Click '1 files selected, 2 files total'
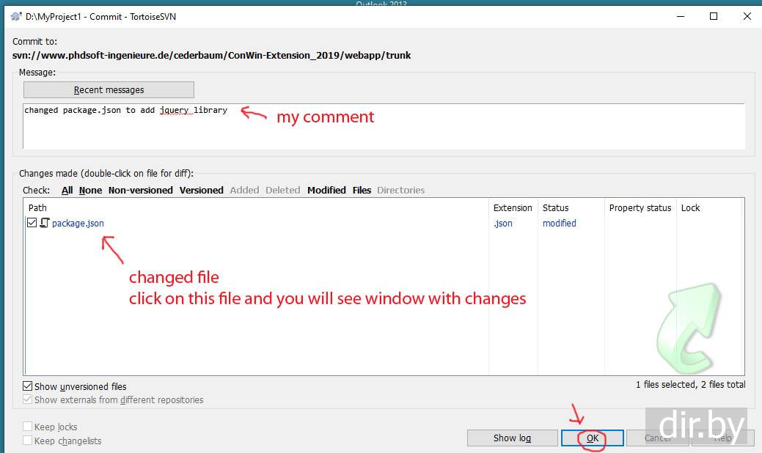762x453 pixels. (x=690, y=385)
